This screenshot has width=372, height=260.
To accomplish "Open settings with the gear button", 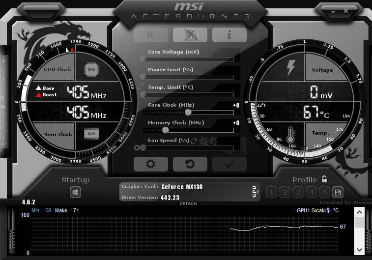I will point(151,164).
